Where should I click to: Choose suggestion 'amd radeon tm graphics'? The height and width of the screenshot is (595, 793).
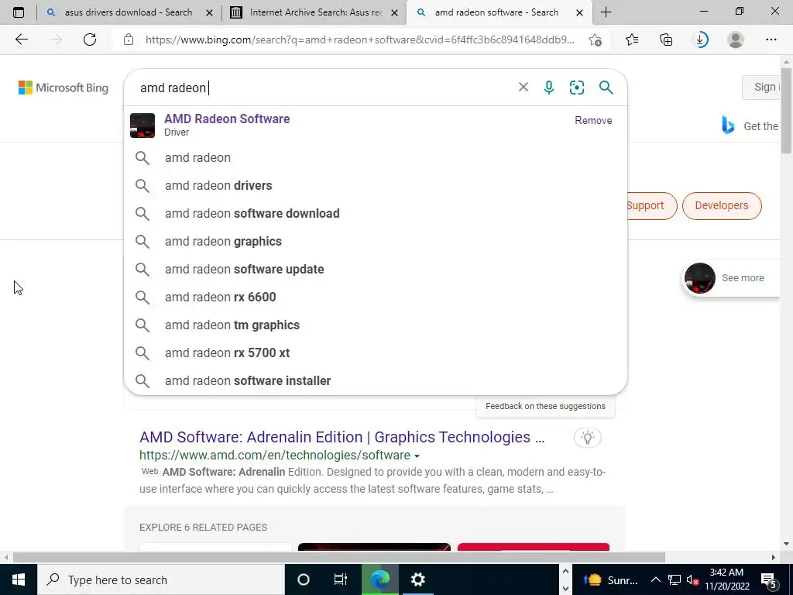coord(376,325)
